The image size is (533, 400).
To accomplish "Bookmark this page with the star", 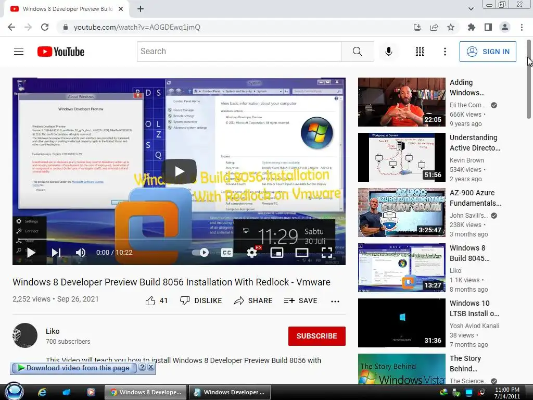I will click(451, 27).
